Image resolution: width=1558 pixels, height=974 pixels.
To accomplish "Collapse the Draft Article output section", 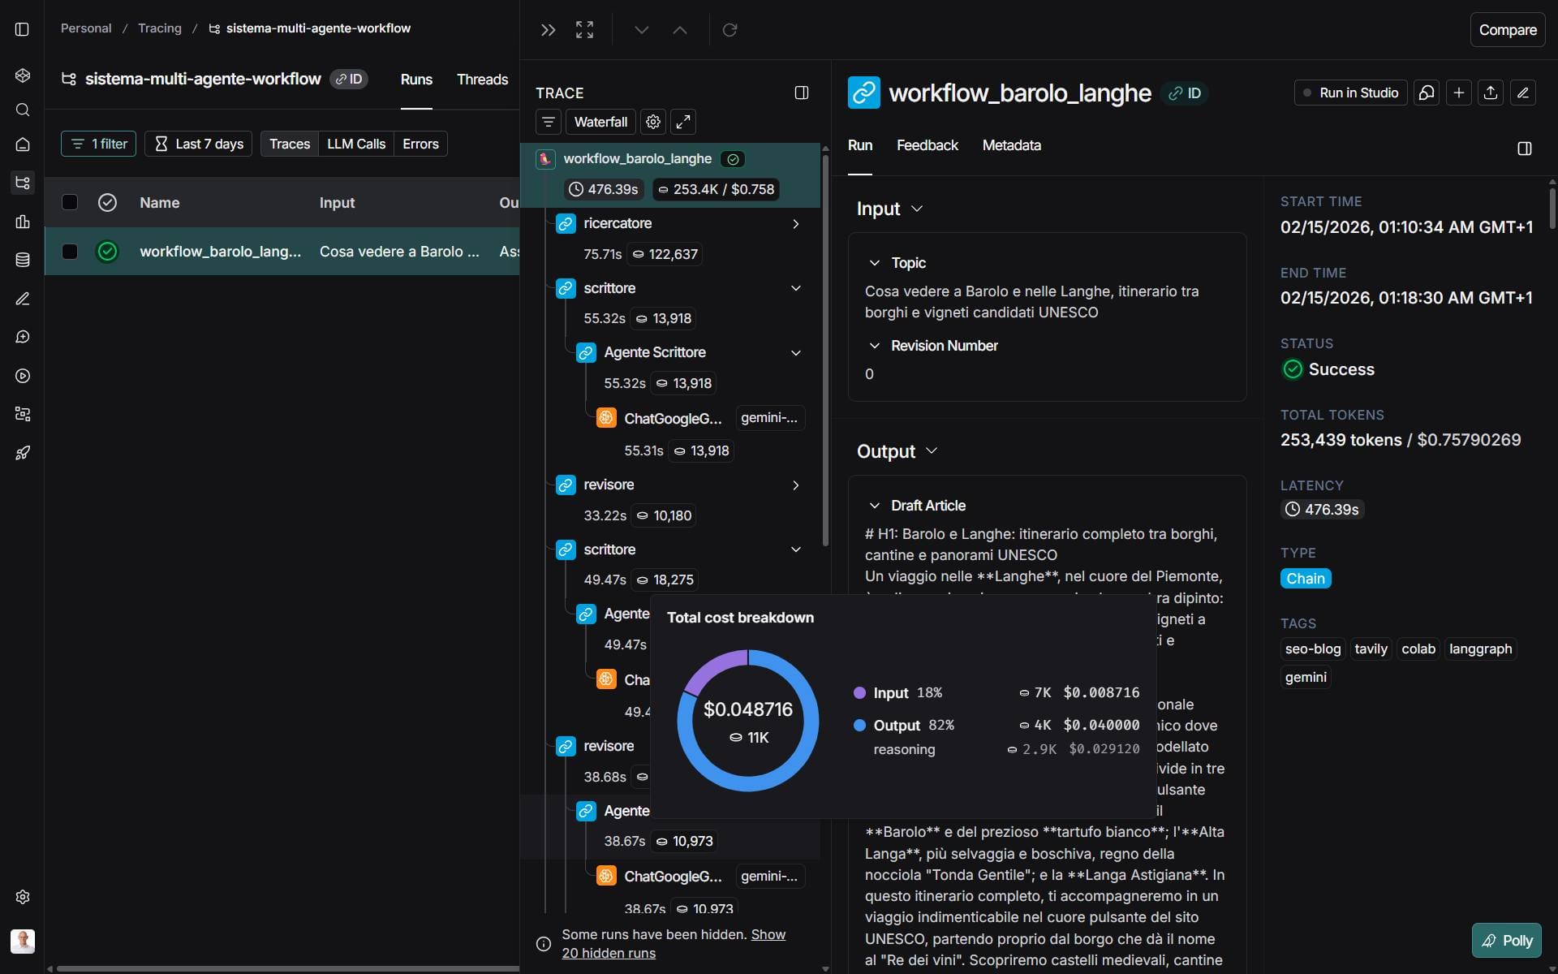I will (874, 506).
